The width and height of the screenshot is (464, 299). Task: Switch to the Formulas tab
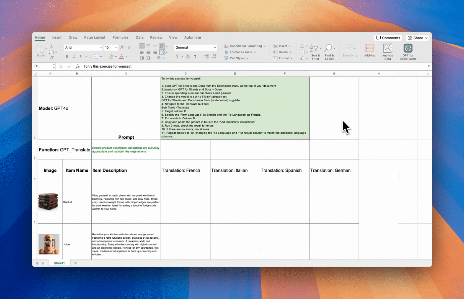point(120,37)
